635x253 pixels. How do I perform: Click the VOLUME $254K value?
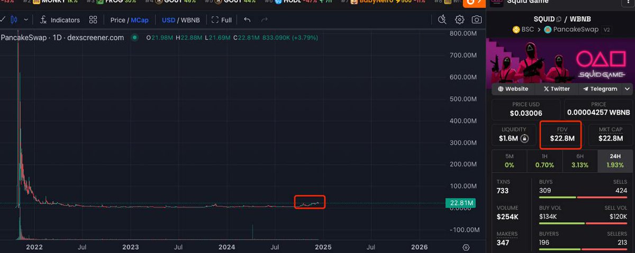point(507,216)
